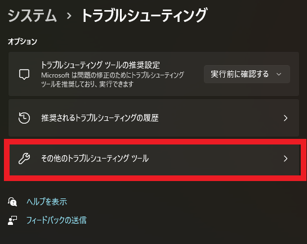This screenshot has width=307, height=244.
Task: Open the 実行前に確認する dropdown
Action: click(247, 74)
